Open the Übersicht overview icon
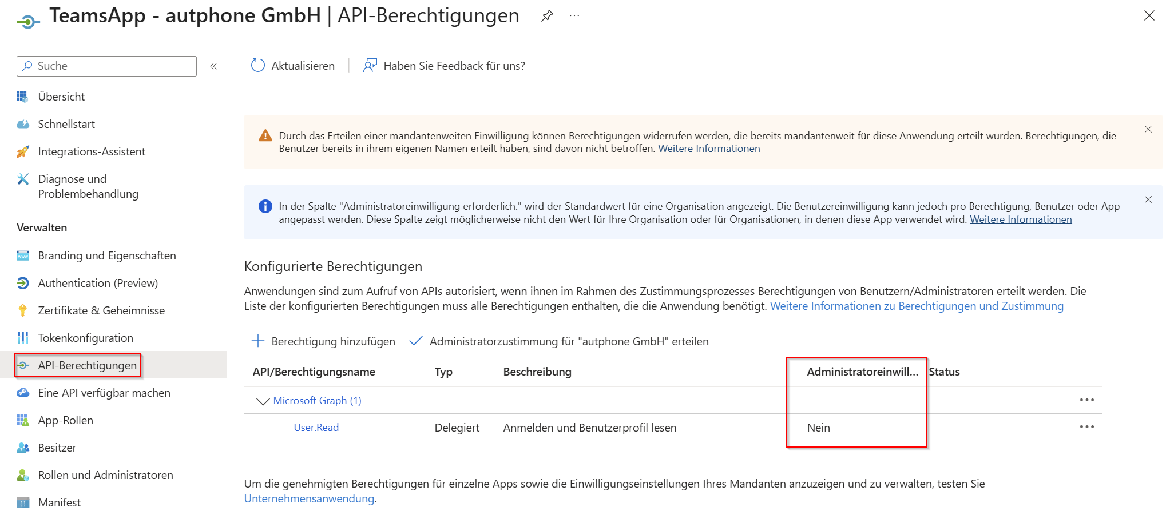The width and height of the screenshot is (1166, 519). pyautogui.click(x=23, y=96)
